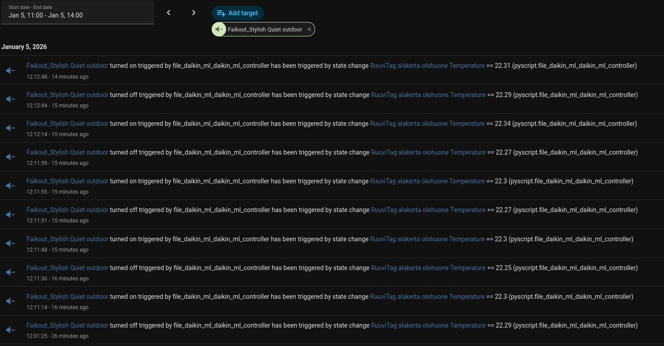
Task: Follow RuuviTag alakerta olohuone Temperature link at 12:11:14
Action: pyautogui.click(x=428, y=297)
